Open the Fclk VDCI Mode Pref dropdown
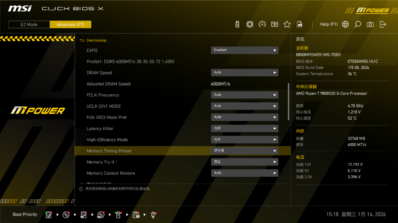This screenshot has height=223, width=398. 245,117
